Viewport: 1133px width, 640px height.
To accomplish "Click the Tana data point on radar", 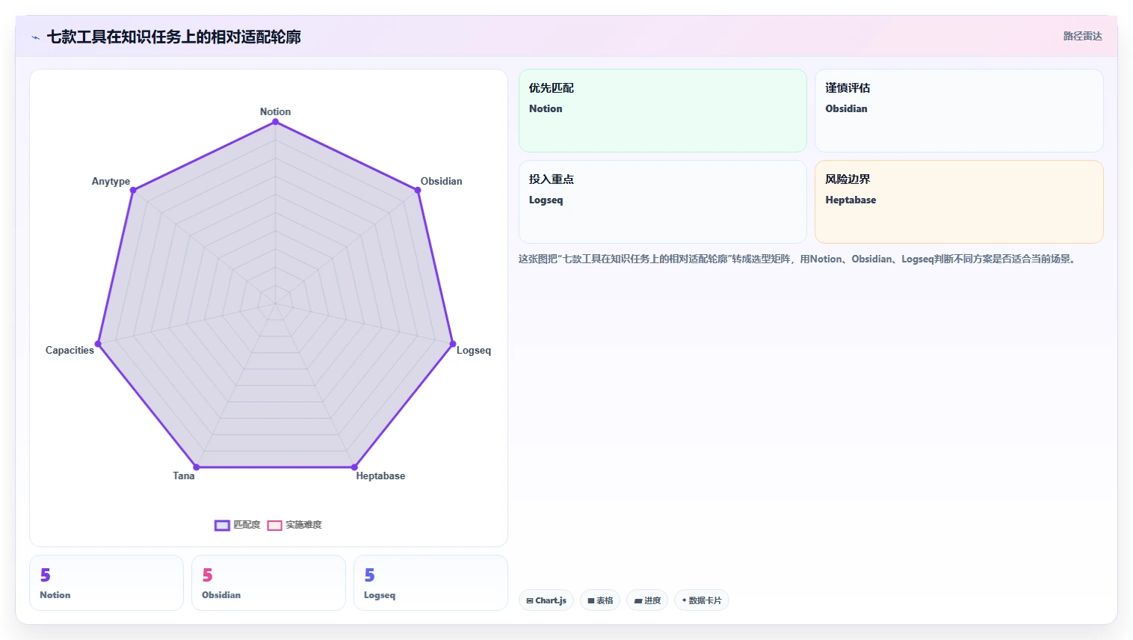I will coord(197,467).
